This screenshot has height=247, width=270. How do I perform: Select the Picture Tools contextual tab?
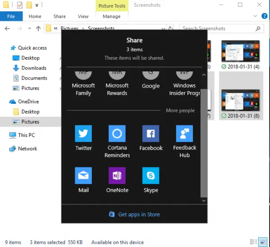[112, 6]
